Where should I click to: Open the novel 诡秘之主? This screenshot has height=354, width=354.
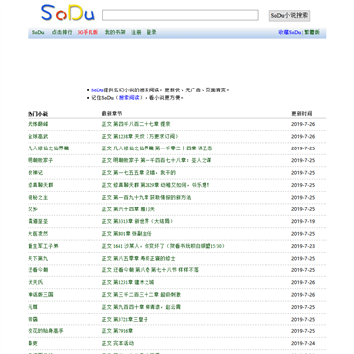point(38,197)
